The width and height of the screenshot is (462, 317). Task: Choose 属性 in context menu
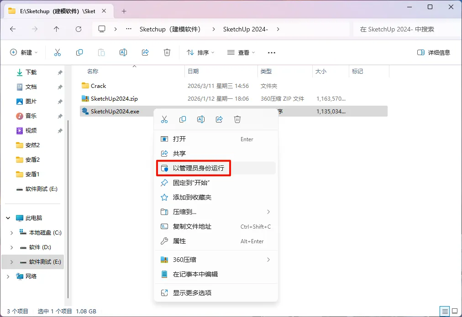tap(216, 241)
